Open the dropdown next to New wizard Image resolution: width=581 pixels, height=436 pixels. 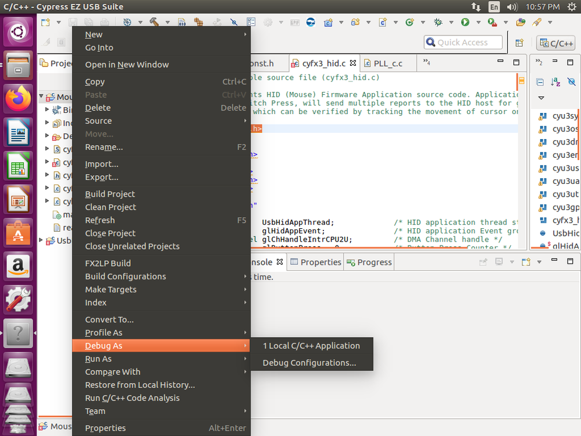tap(59, 22)
